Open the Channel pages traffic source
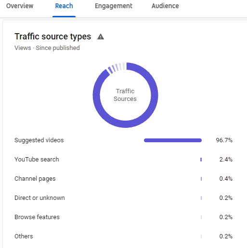 tap(35, 179)
